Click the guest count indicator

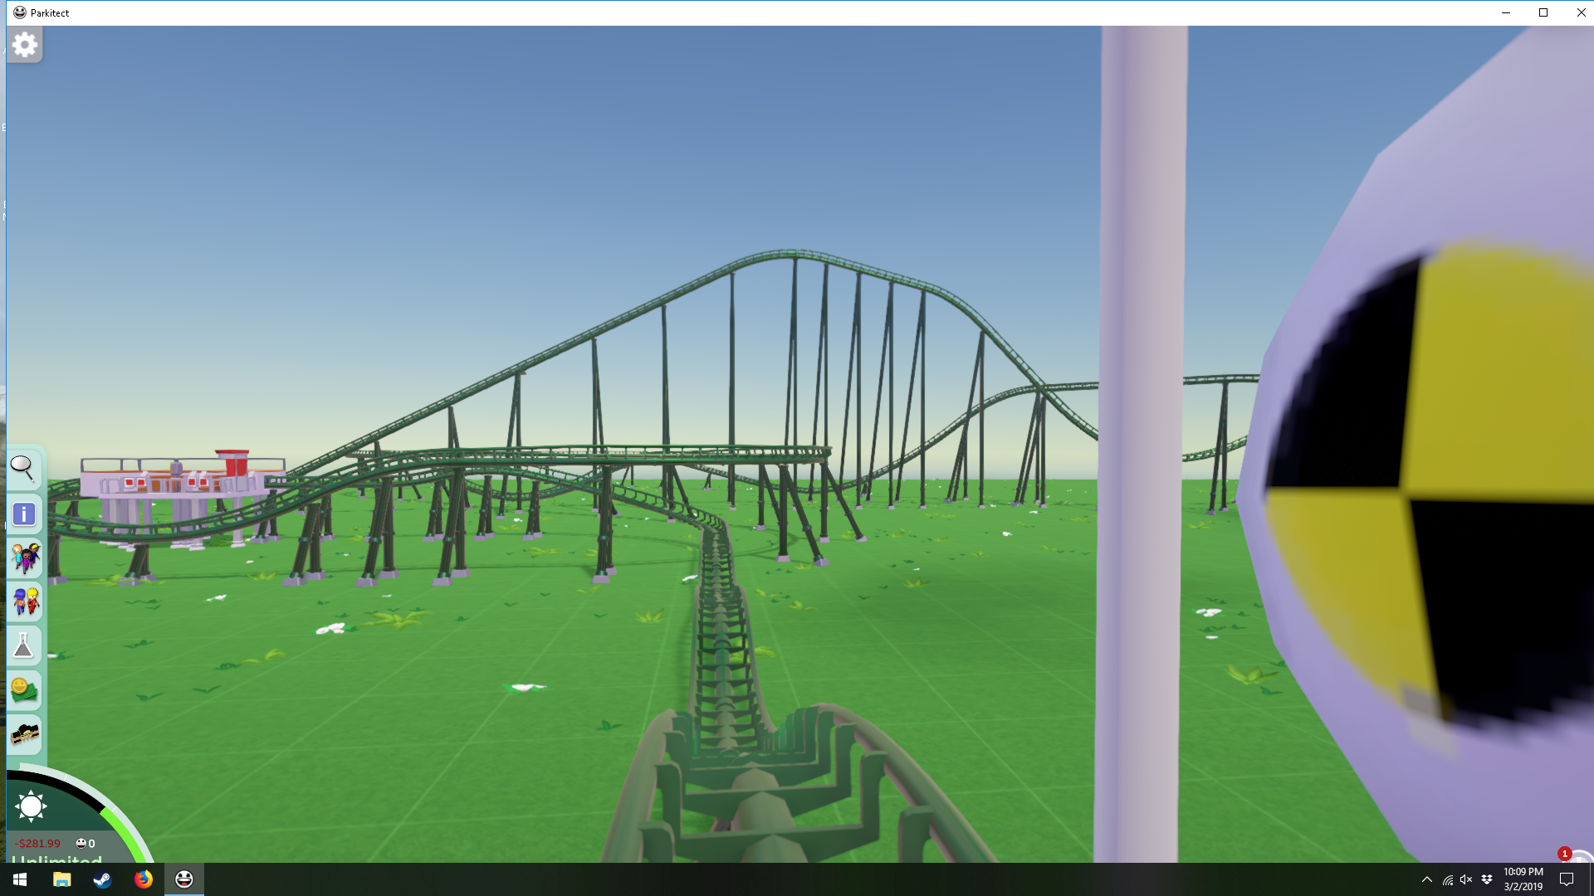(86, 844)
